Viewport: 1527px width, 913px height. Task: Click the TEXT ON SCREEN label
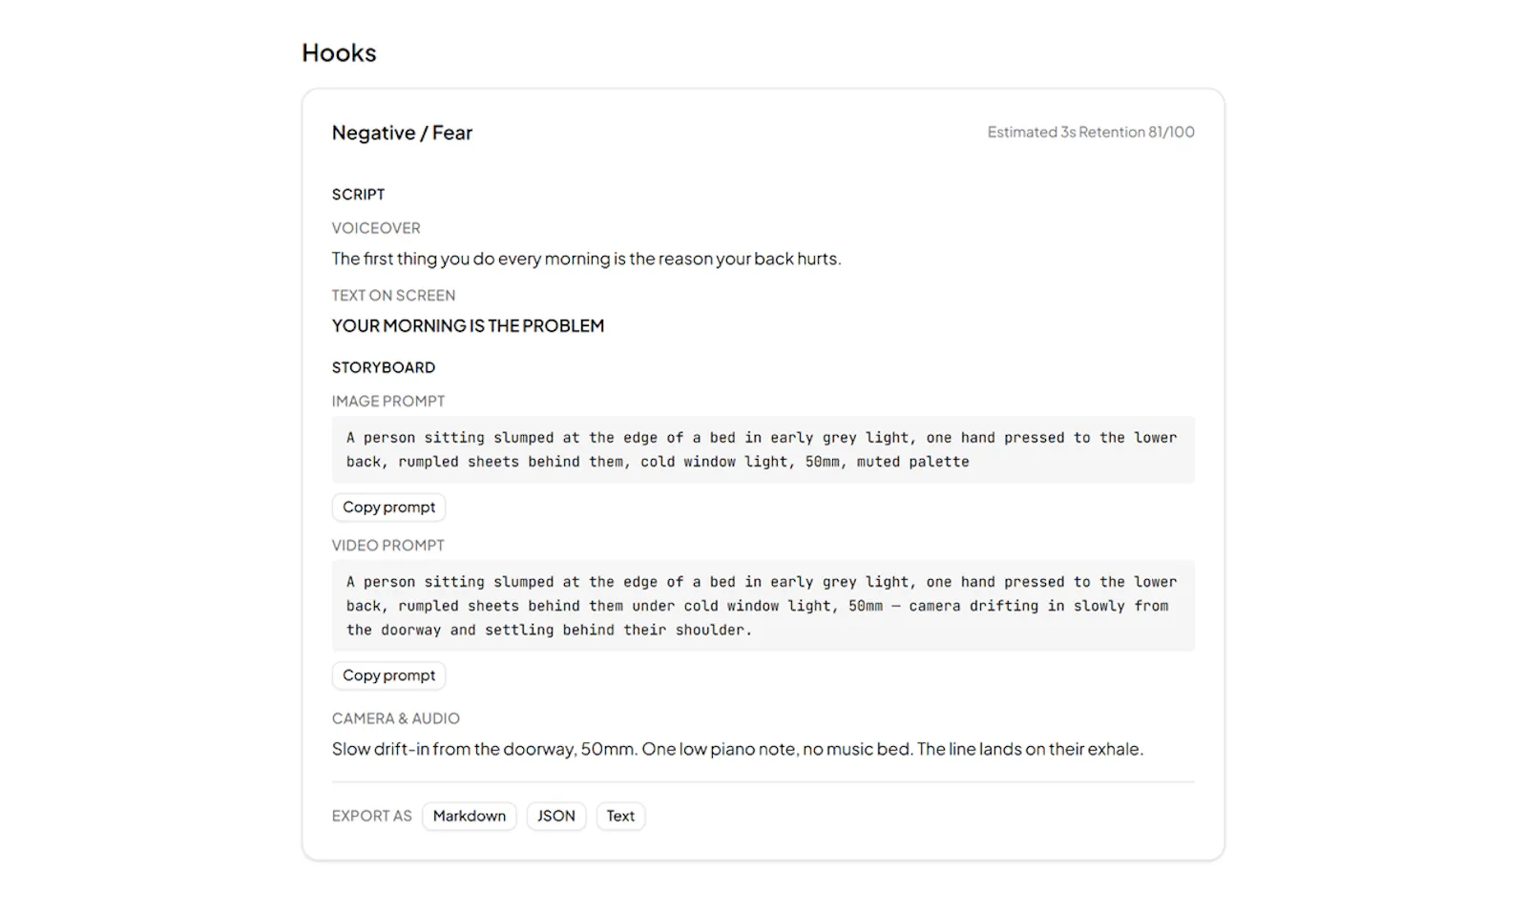(393, 295)
